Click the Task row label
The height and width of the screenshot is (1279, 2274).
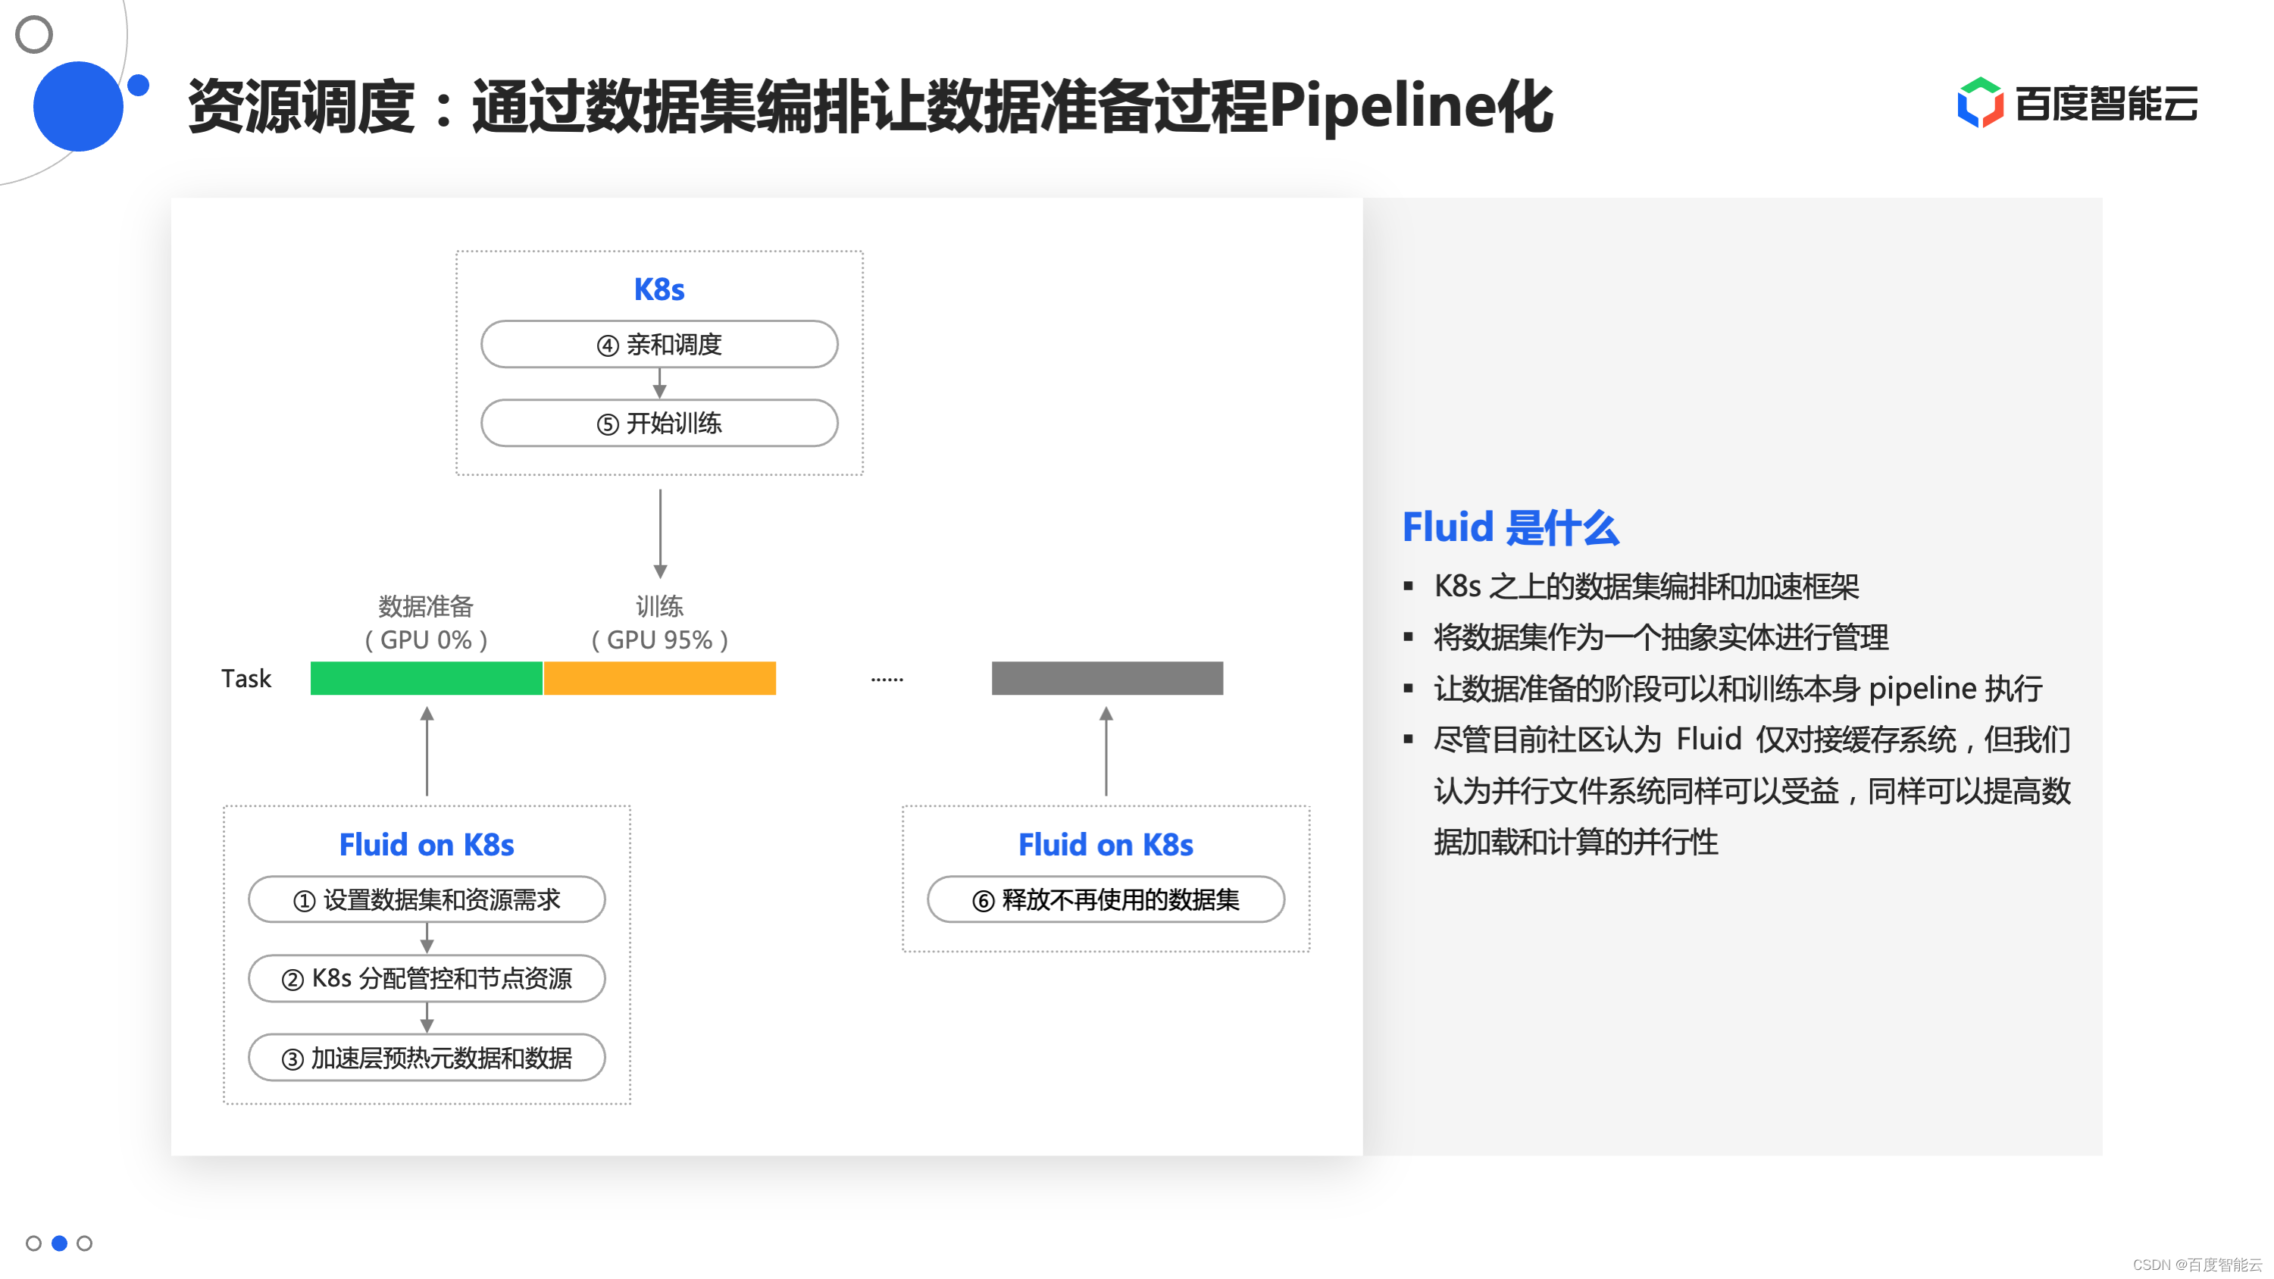246,679
